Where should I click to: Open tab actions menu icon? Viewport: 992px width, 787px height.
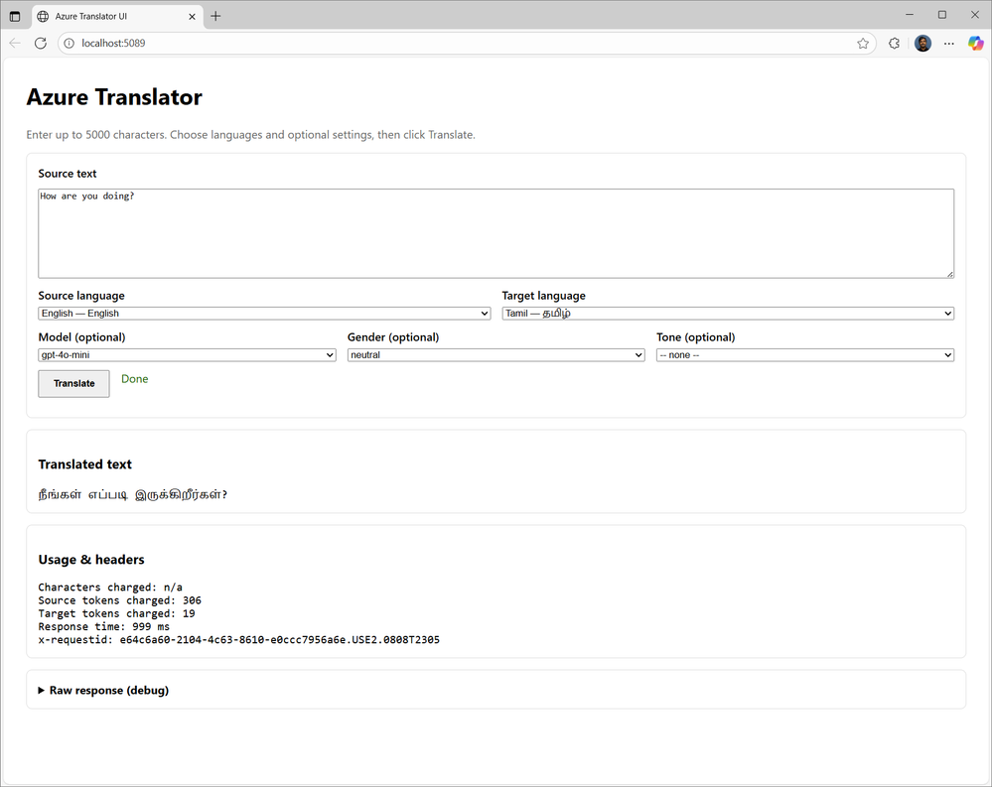15,17
